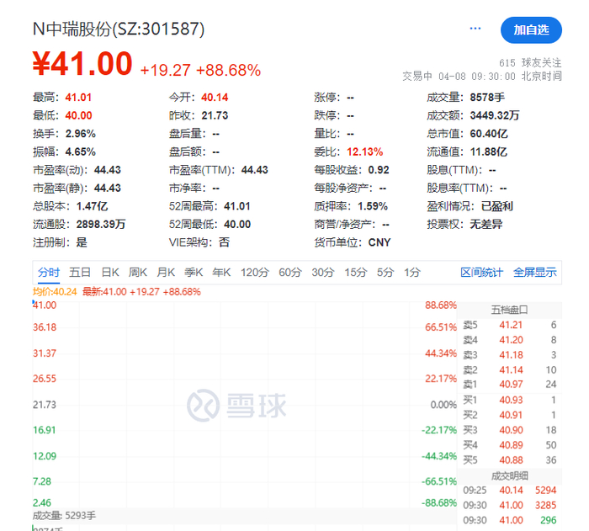589x531 pixels.
Task: Click the 昨收 21.73 value
Action: point(215,116)
